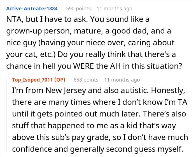The image size is (196, 157).
Task: Click the 658 points score
Action: (x=86, y=80)
